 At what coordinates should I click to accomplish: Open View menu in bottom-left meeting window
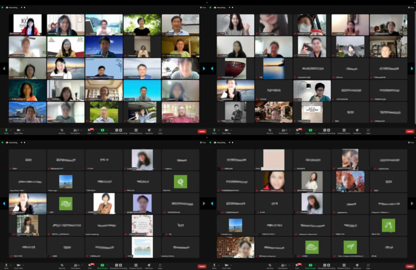coord(201,143)
